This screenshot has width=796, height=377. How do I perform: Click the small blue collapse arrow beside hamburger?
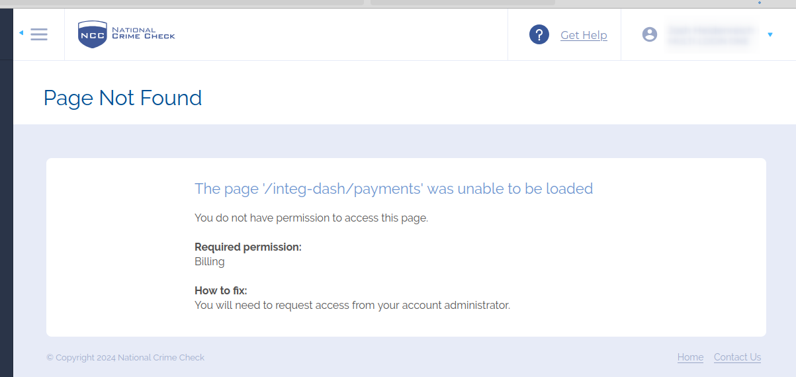(x=21, y=32)
